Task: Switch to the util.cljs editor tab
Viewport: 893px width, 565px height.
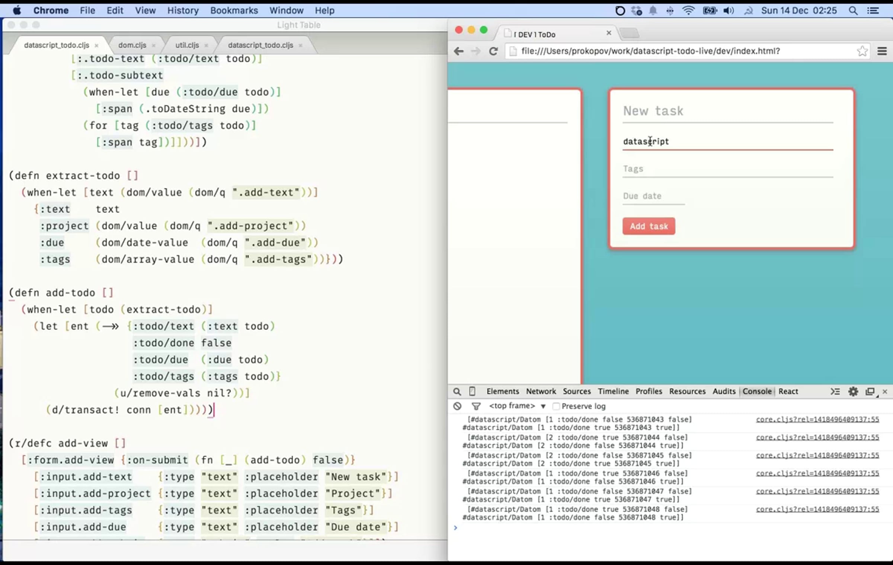Action: (x=187, y=45)
